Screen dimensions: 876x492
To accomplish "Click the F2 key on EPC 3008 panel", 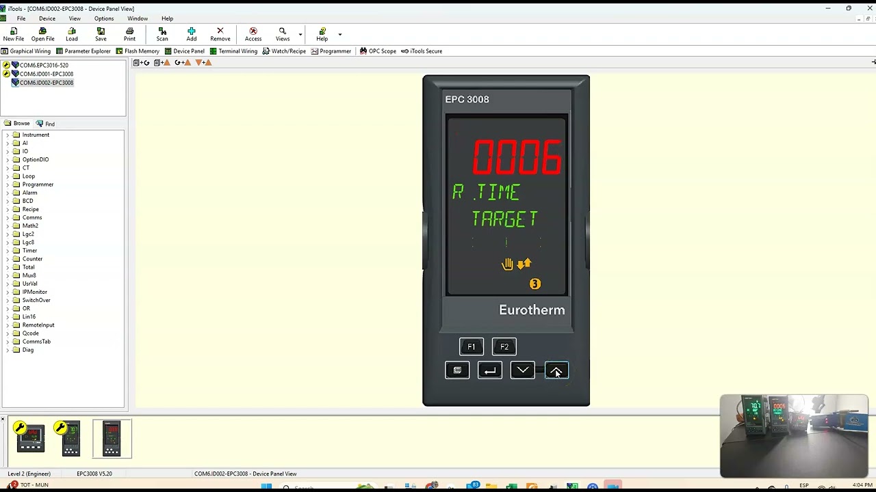I will pos(504,347).
